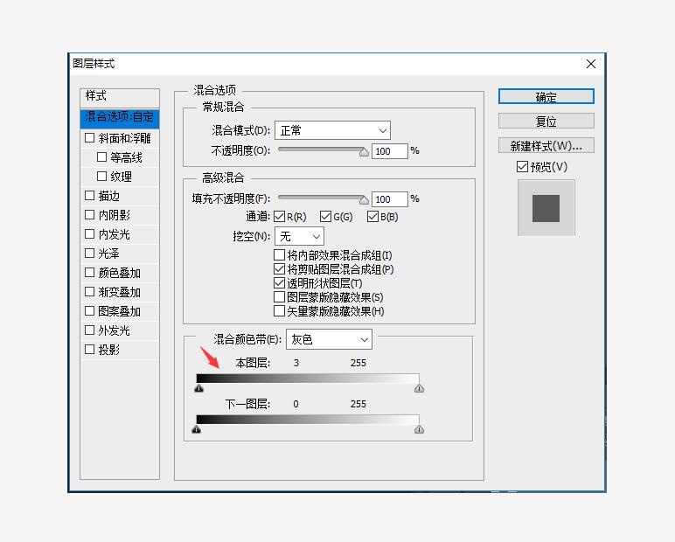Click the 本图层 value 255
The height and width of the screenshot is (542, 675).
pyautogui.click(x=358, y=363)
